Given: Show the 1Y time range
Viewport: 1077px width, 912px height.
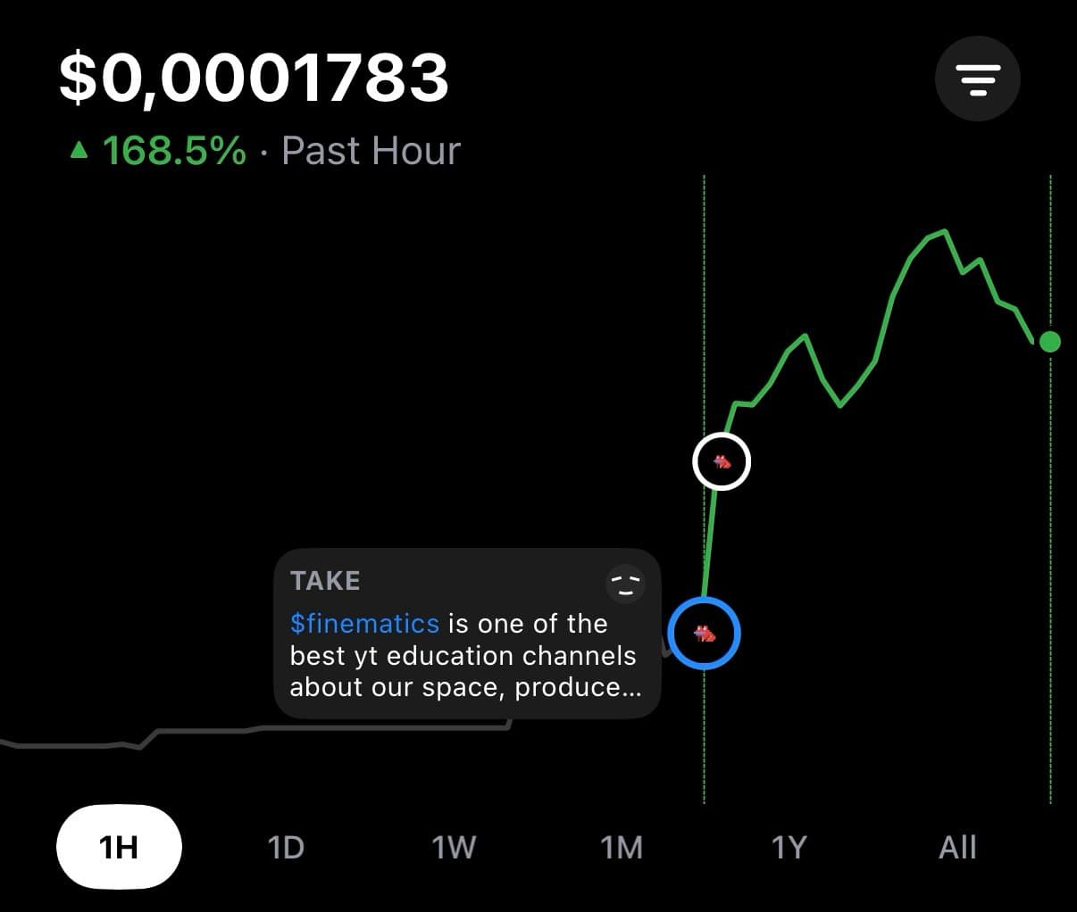Looking at the screenshot, I should [789, 847].
